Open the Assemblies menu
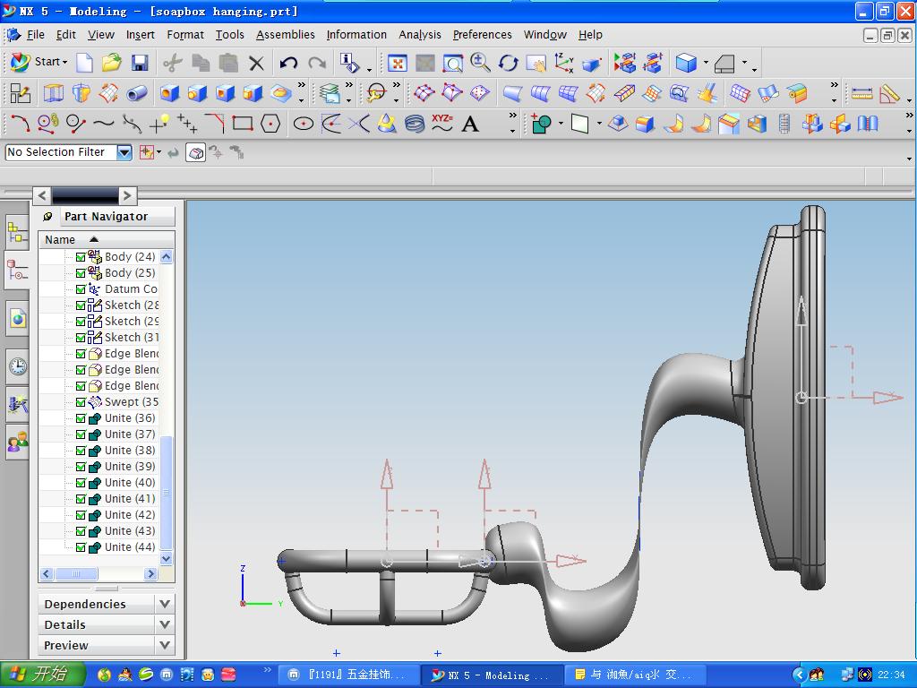Viewport: 917px width, 688px height. pyautogui.click(x=286, y=35)
